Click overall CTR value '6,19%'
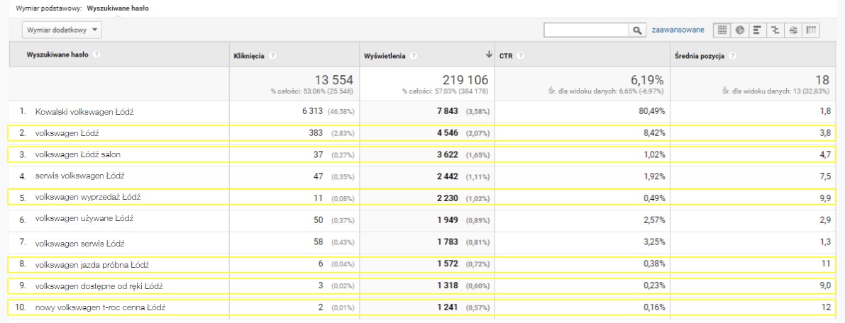 click(x=647, y=79)
